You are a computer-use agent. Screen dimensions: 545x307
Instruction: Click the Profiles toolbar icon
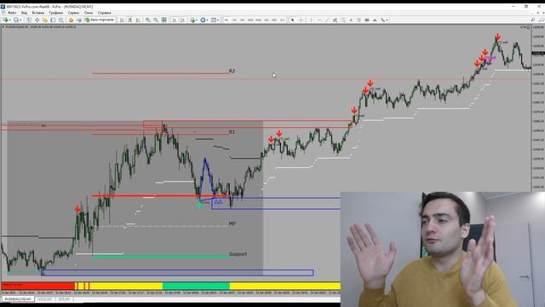[x=16, y=20]
